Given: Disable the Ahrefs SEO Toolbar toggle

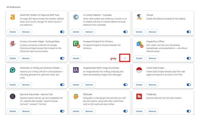Looking at the screenshot, I should (x=62, y=32).
